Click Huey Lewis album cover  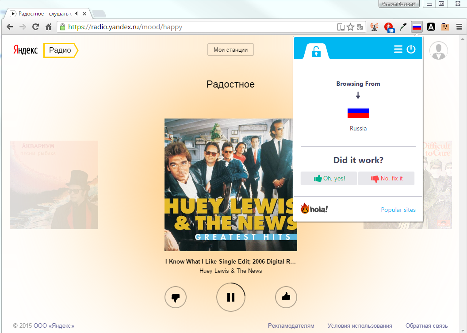tap(231, 185)
